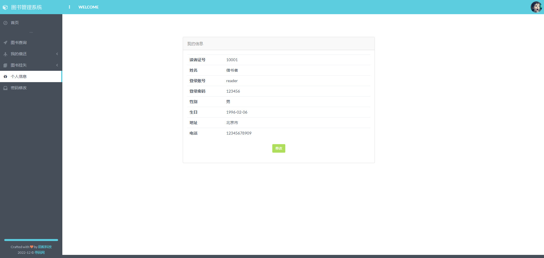Image resolution: width=544 pixels, height=258 pixels.
Task: Open the 图书挂失 menu item
Action: coord(31,65)
